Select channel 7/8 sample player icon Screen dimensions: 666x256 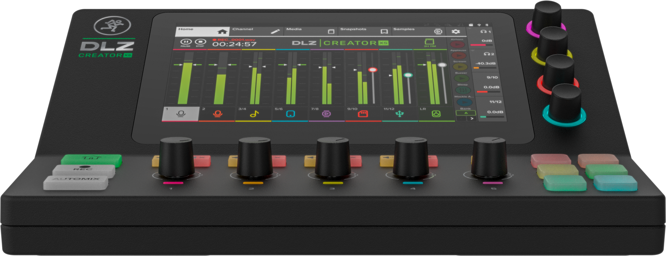(326, 114)
